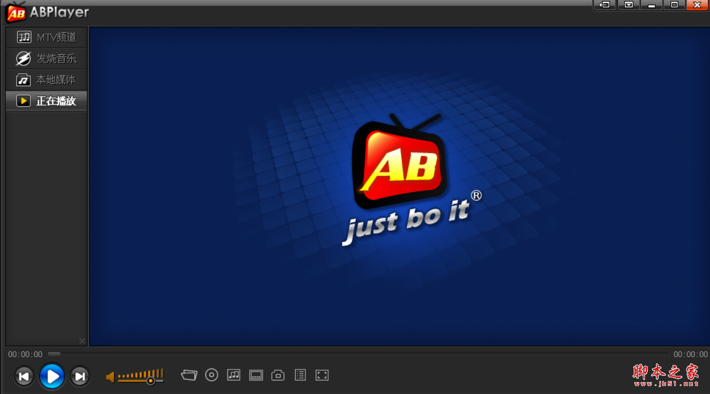Viewport: 710px width, 394px height.
Task: Enter fullscreen mode
Action: click(322, 375)
